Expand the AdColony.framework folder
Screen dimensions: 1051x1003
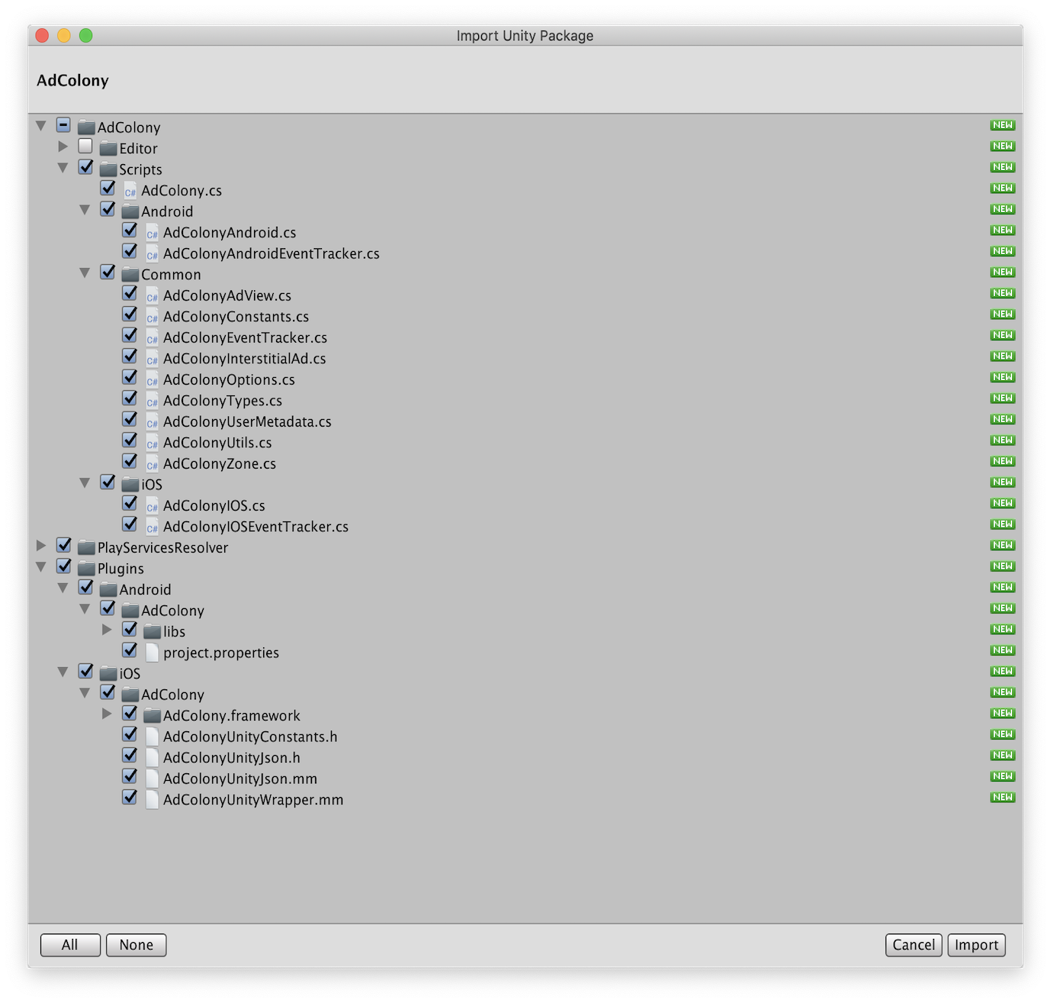coord(108,713)
